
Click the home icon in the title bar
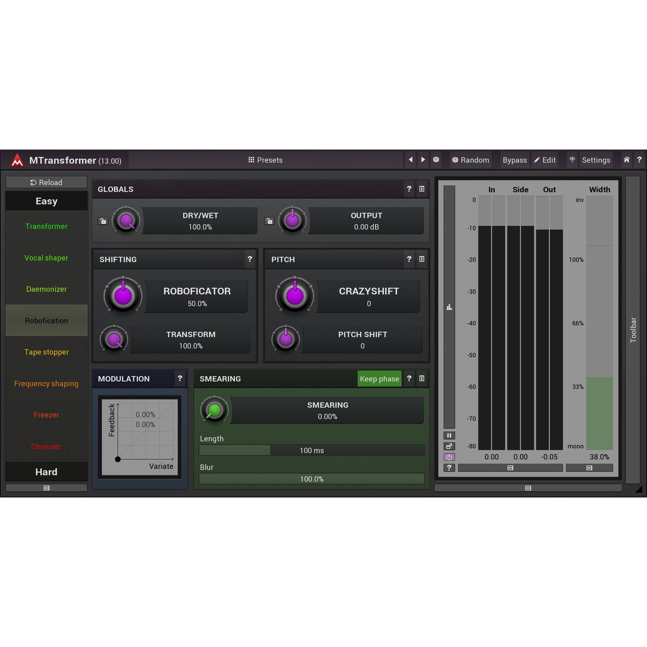point(626,160)
